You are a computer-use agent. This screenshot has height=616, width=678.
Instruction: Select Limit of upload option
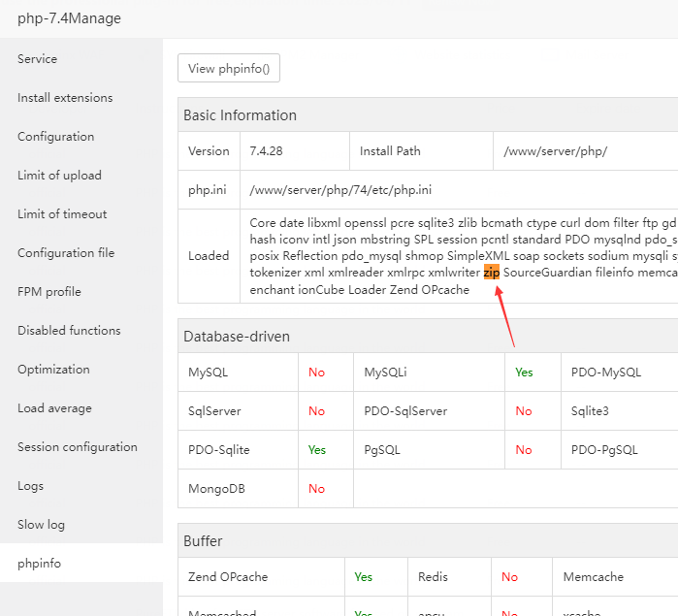[59, 176]
